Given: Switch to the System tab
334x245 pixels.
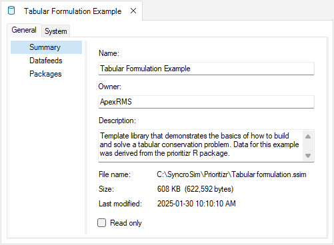Looking at the screenshot, I should coord(56,31).
